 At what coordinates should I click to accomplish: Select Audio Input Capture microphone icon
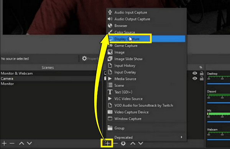(x=110, y=12)
